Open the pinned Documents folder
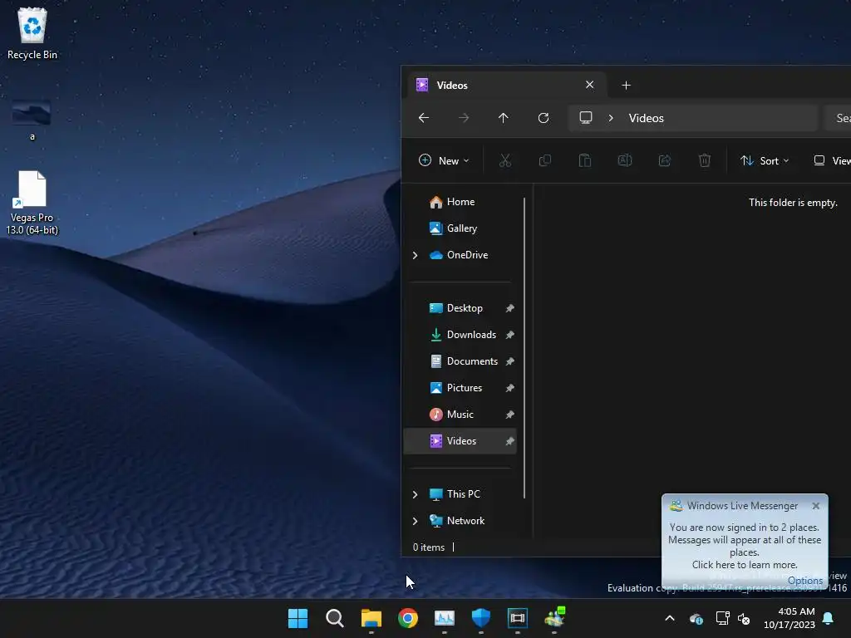This screenshot has height=638, width=851. click(460, 361)
